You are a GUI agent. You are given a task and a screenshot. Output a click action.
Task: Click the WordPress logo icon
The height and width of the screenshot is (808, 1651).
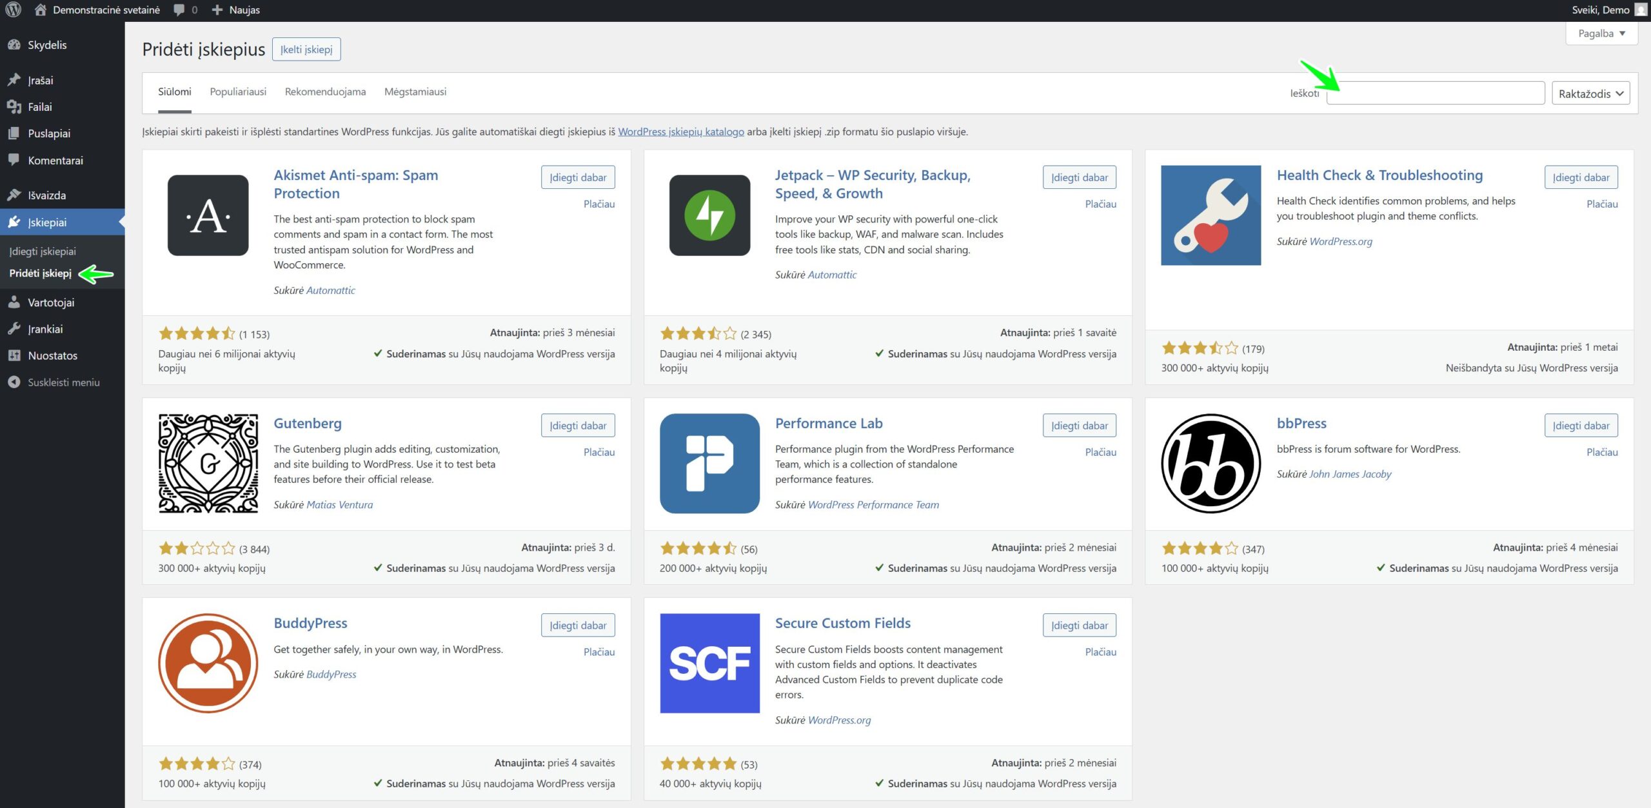pos(13,10)
